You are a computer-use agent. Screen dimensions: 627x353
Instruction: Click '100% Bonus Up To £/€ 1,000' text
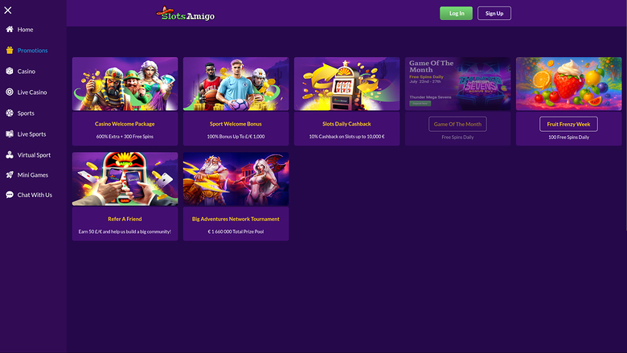coord(236,137)
